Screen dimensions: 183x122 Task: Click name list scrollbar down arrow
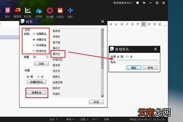point(102,96)
